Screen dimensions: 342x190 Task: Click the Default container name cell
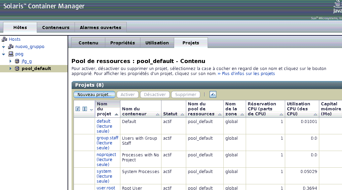click(141, 126)
